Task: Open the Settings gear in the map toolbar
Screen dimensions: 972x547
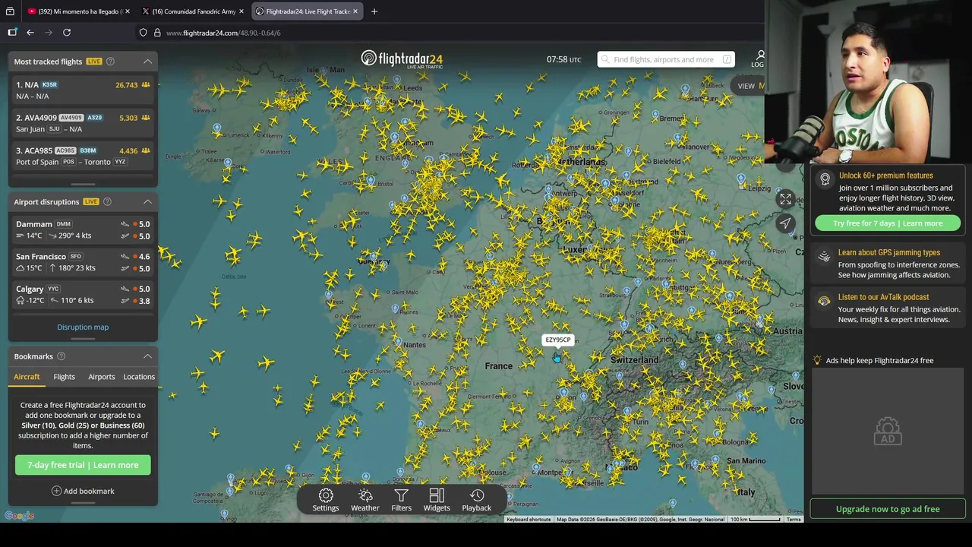Action: coord(325,500)
